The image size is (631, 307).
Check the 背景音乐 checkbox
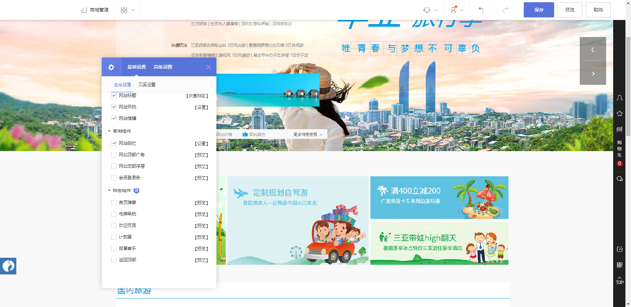click(x=114, y=248)
